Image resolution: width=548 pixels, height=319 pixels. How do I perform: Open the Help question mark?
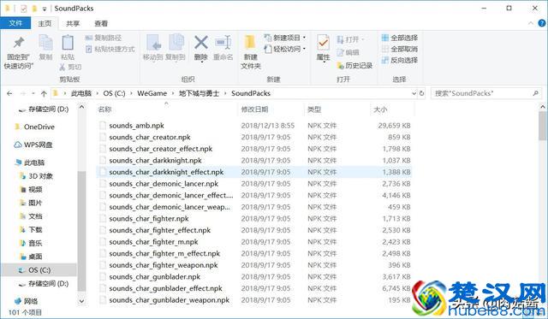pyautogui.click(x=541, y=23)
